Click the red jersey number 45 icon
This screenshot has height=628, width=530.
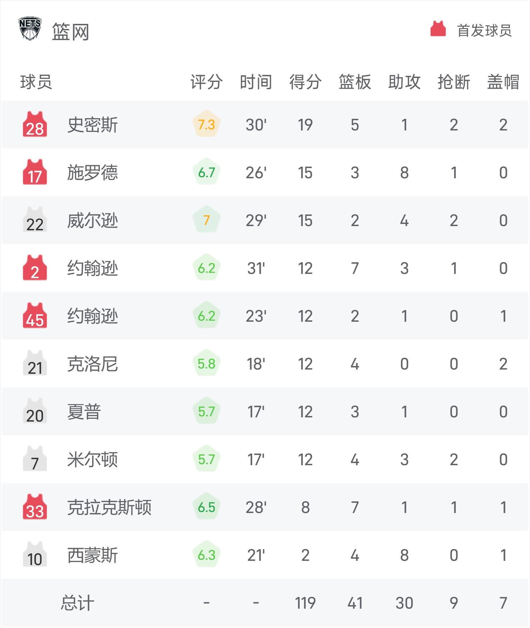point(35,315)
